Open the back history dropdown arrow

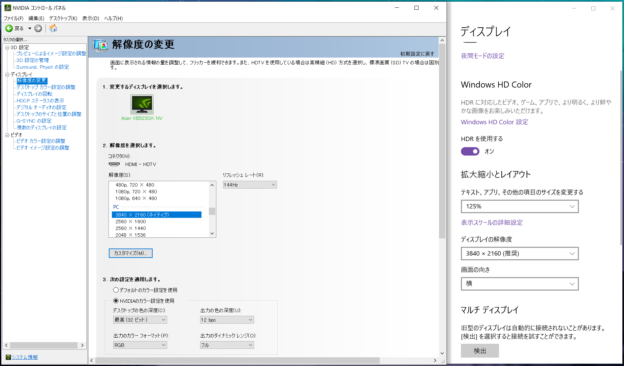coord(30,28)
